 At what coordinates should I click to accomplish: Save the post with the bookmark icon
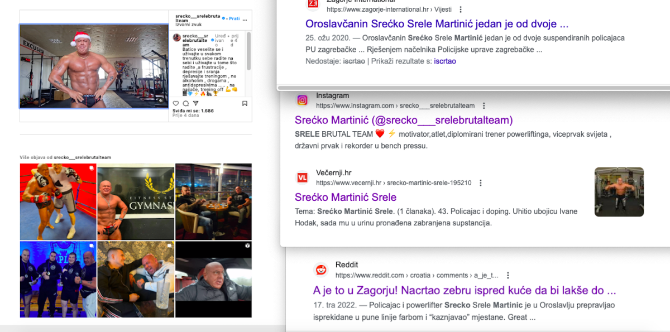tap(245, 103)
